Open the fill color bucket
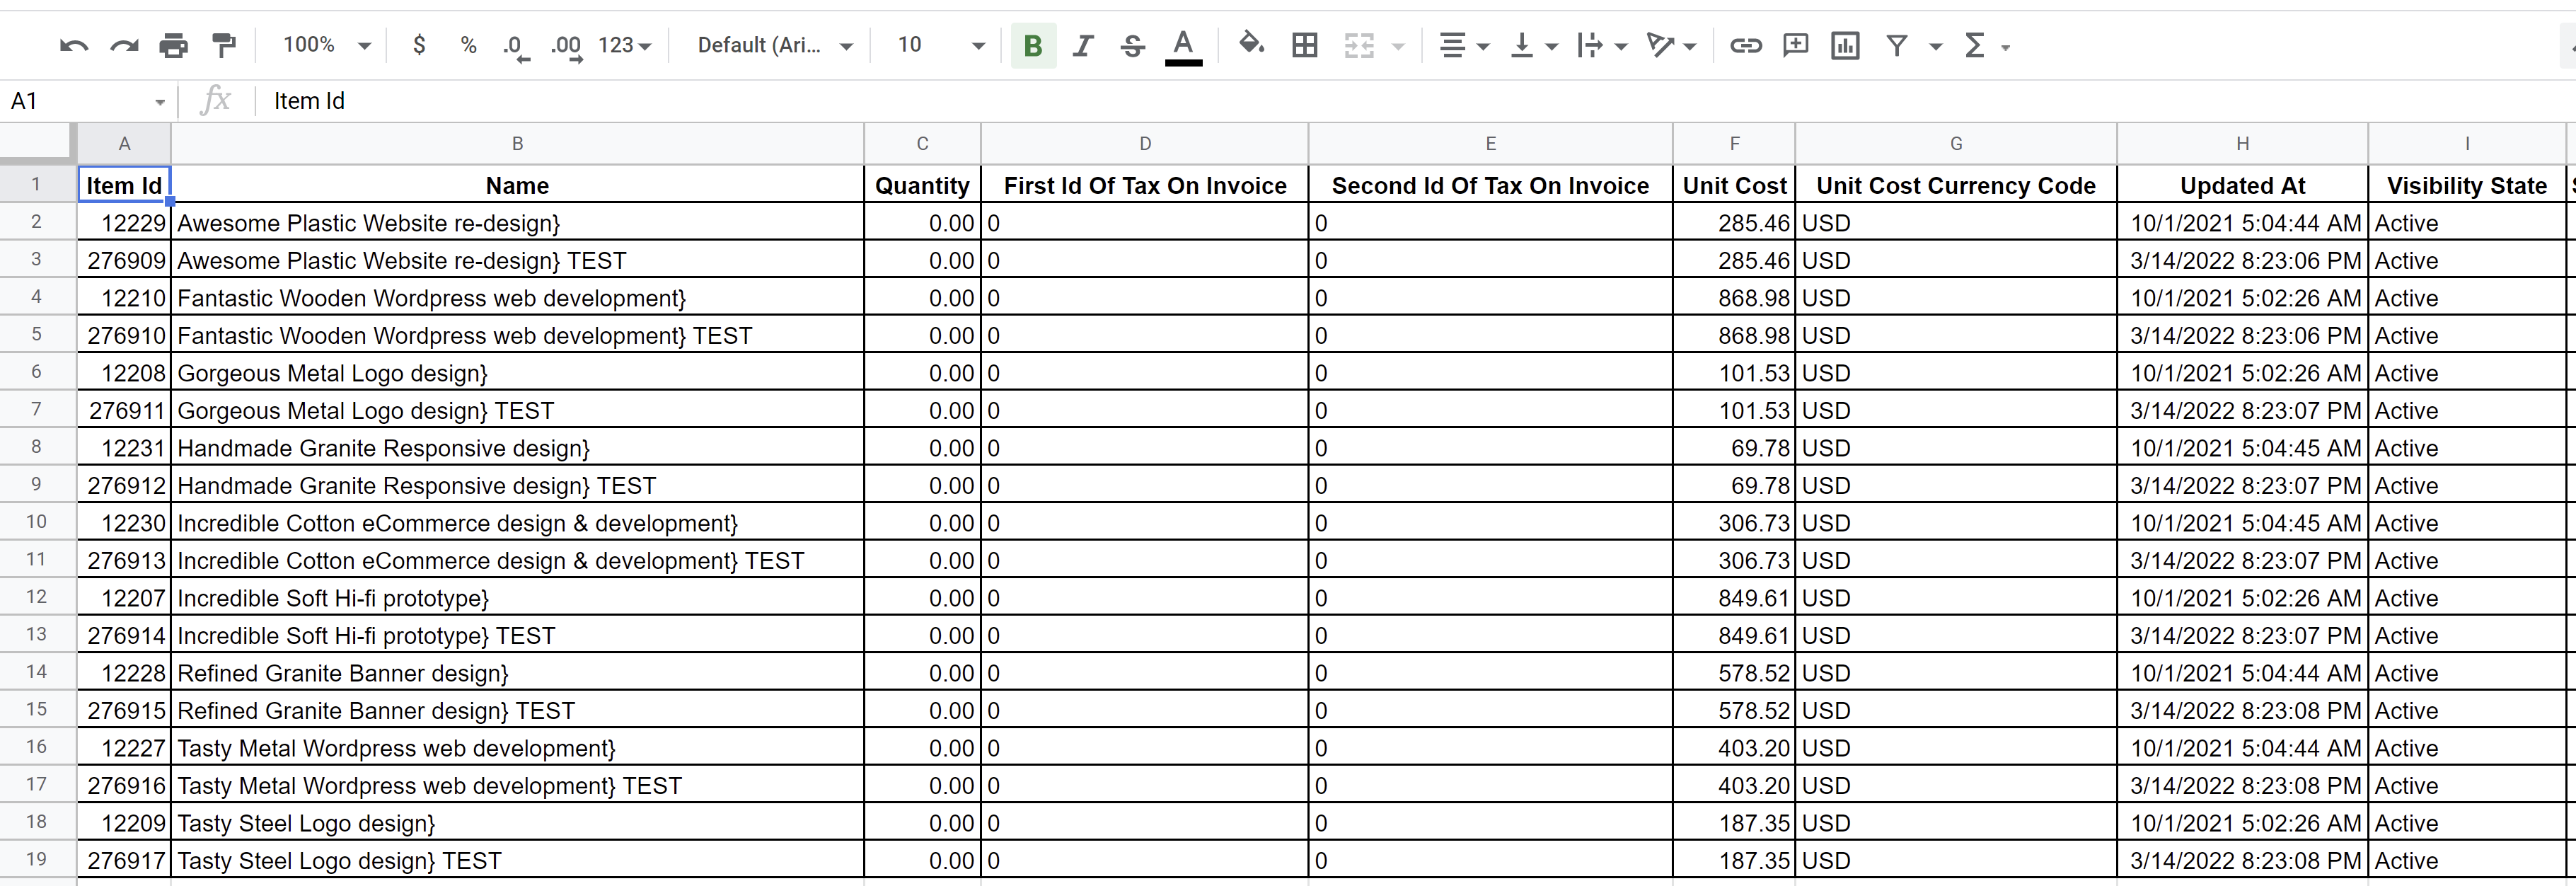This screenshot has width=2576, height=886. [1251, 44]
